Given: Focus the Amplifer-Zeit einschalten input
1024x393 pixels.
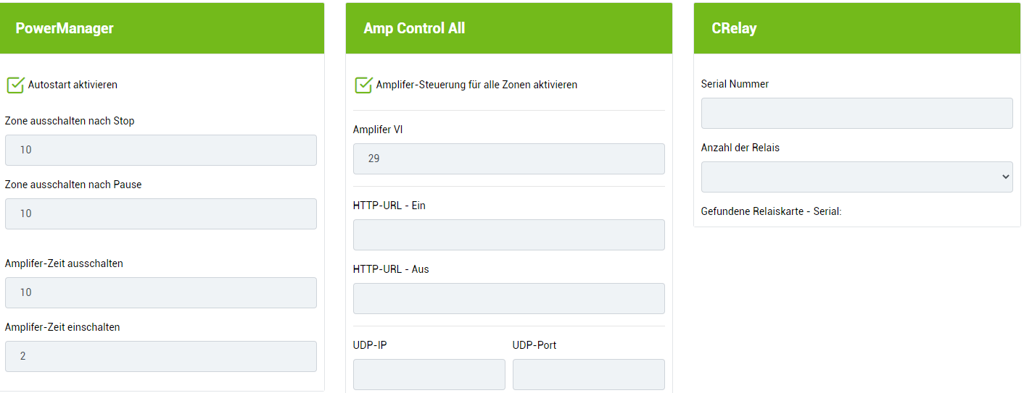Looking at the screenshot, I should [x=160, y=356].
